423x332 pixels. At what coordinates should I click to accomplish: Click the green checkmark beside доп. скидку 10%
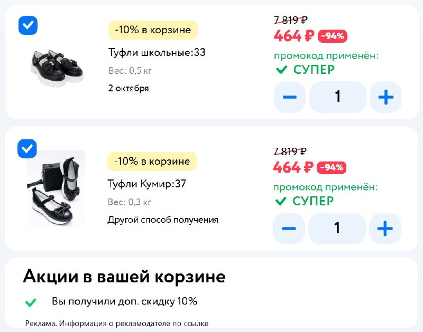pos(31,302)
